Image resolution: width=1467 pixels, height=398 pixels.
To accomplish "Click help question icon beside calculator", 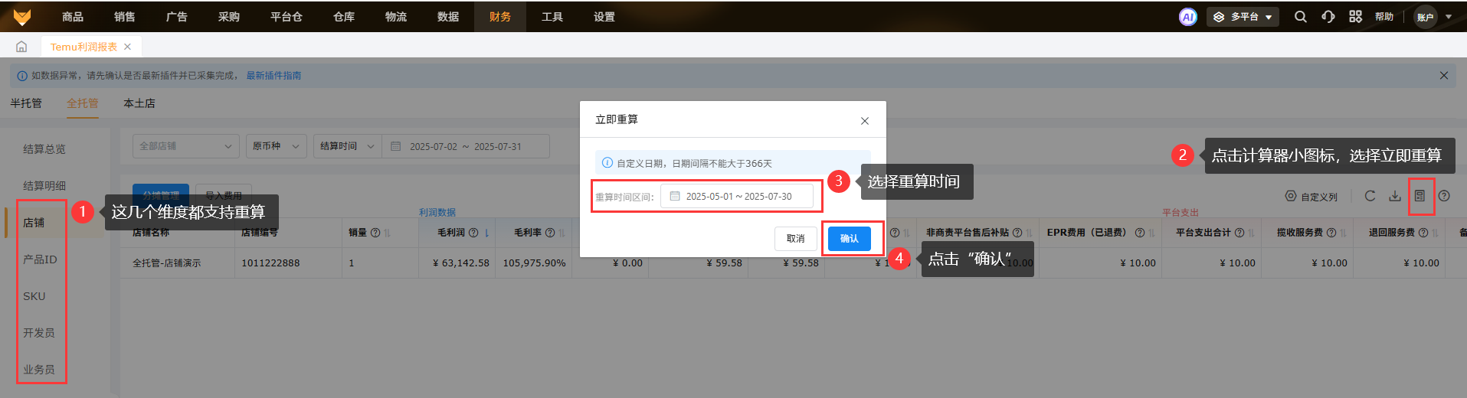I will [1444, 196].
